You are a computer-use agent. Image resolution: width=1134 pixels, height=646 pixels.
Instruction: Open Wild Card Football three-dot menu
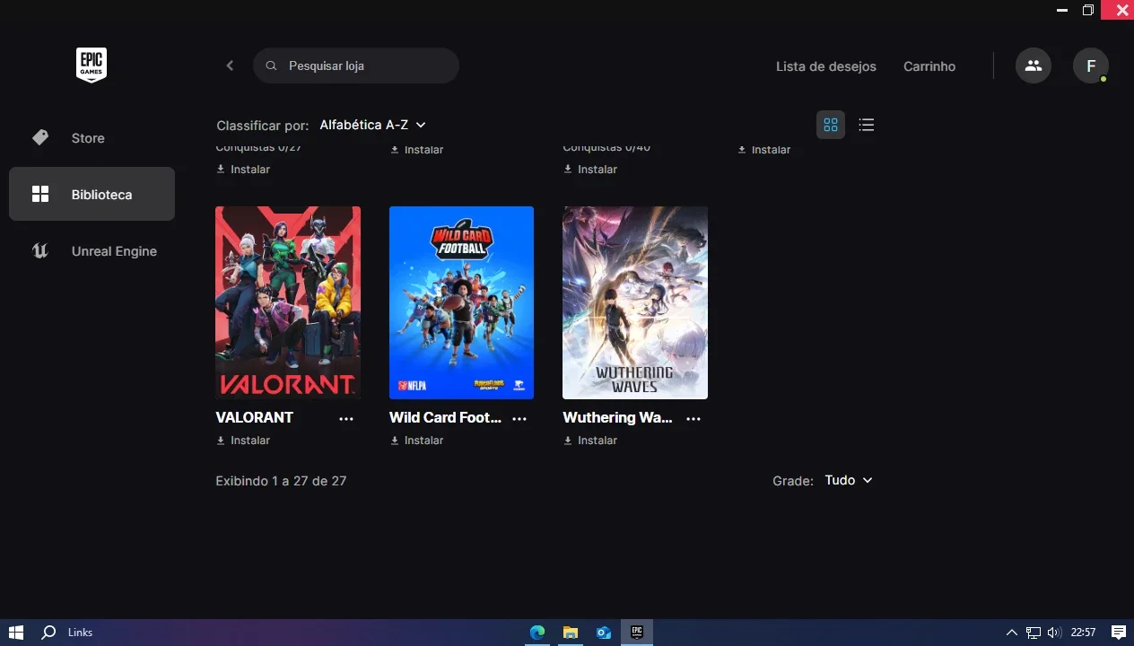tap(519, 418)
